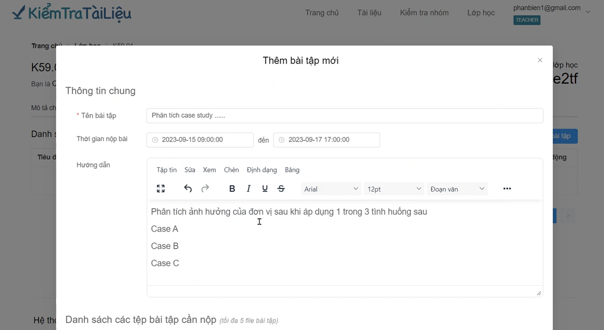This screenshot has height=330, width=604.
Task: Grab the editor resize handle corner
Action: (538, 294)
